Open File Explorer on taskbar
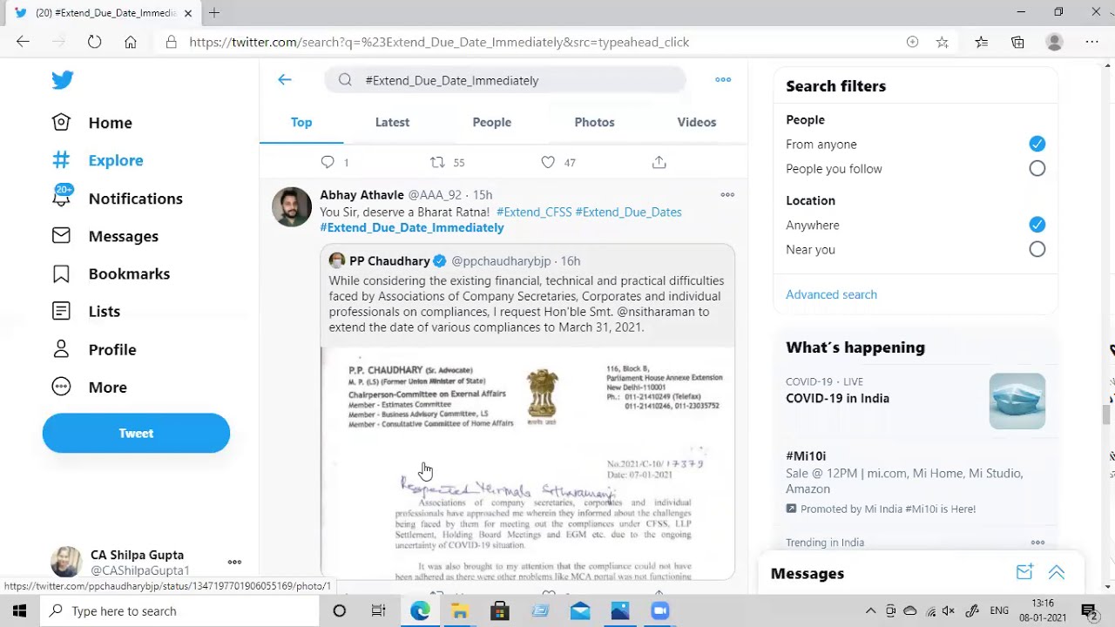 point(459,611)
